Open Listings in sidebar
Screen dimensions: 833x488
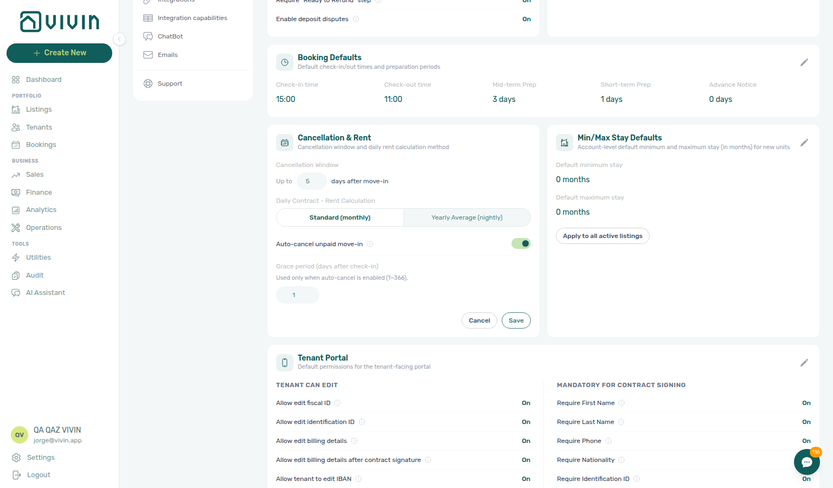tap(39, 110)
